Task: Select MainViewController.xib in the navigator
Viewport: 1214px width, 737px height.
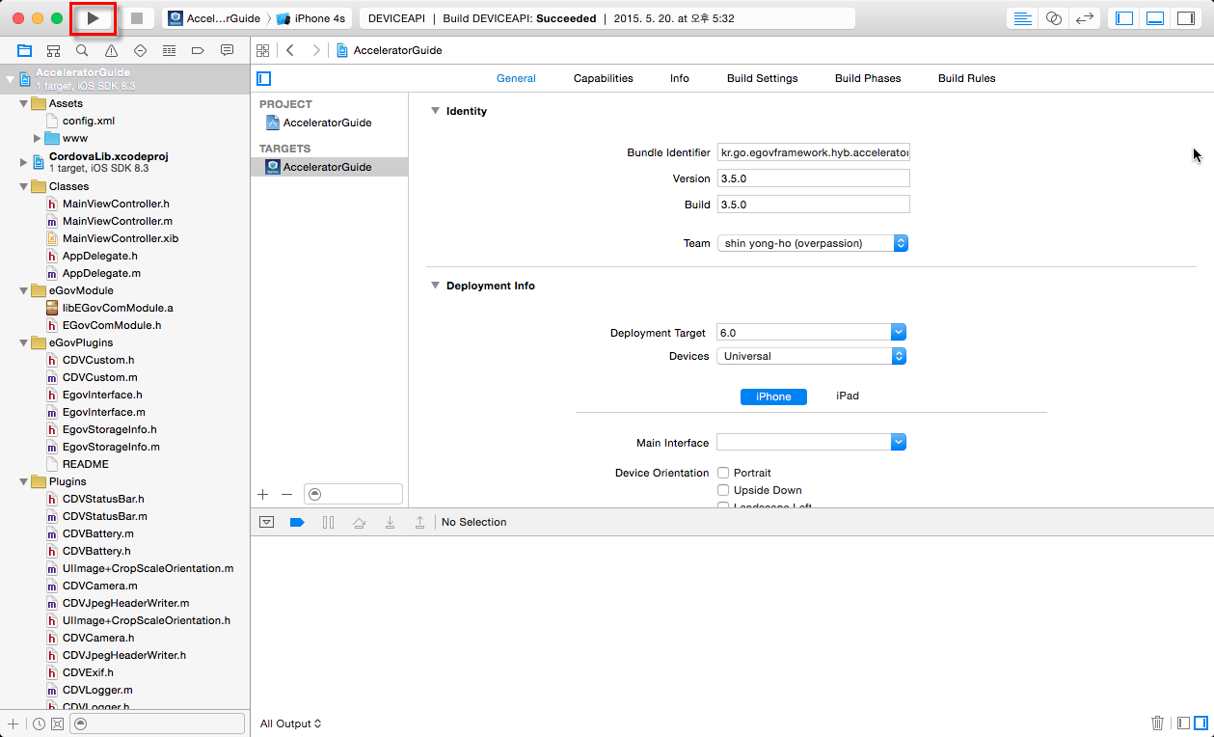Action: 120,238
